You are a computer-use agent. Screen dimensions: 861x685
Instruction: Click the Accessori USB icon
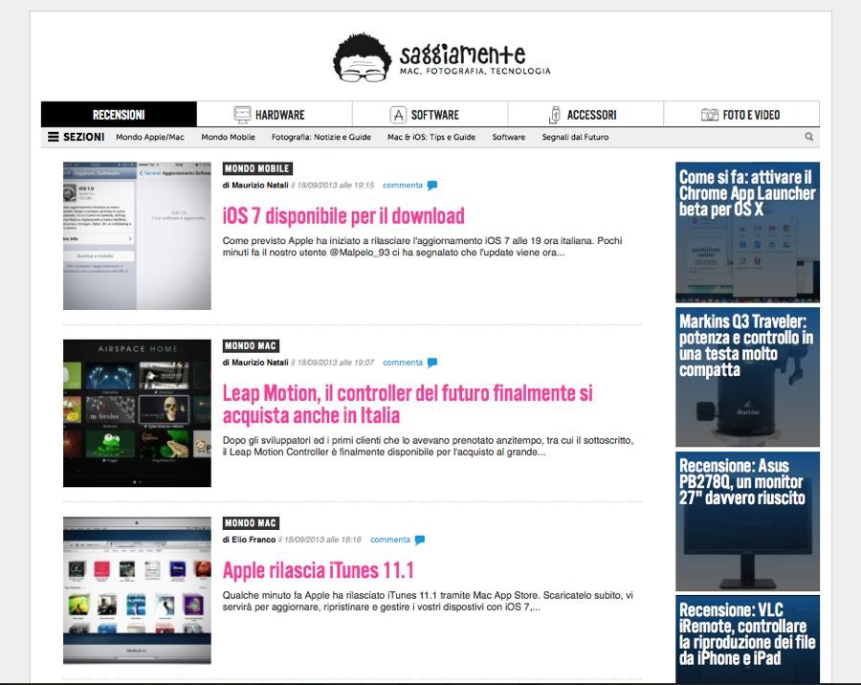point(555,115)
